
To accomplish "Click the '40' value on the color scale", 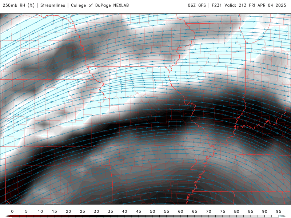I will (x=124, y=211).
